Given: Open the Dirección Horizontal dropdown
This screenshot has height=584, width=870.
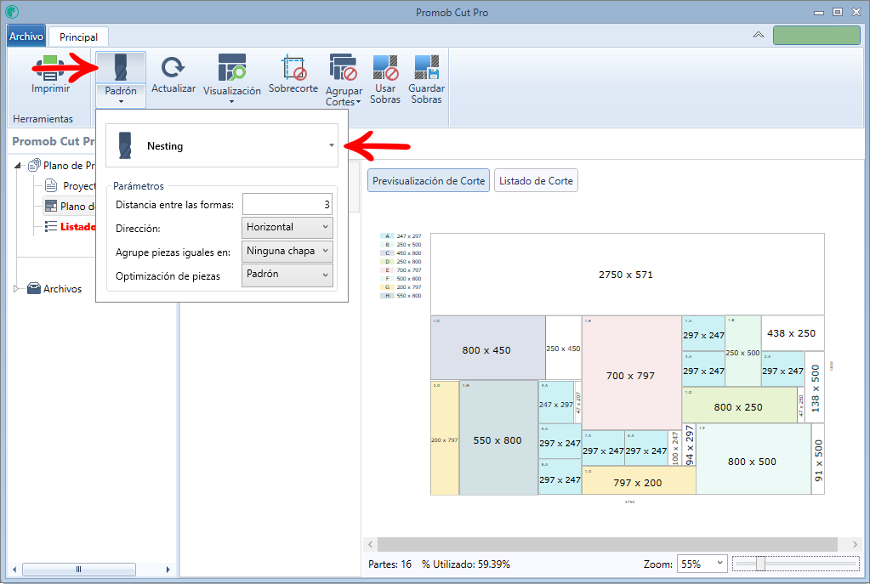Looking at the screenshot, I should pyautogui.click(x=287, y=227).
